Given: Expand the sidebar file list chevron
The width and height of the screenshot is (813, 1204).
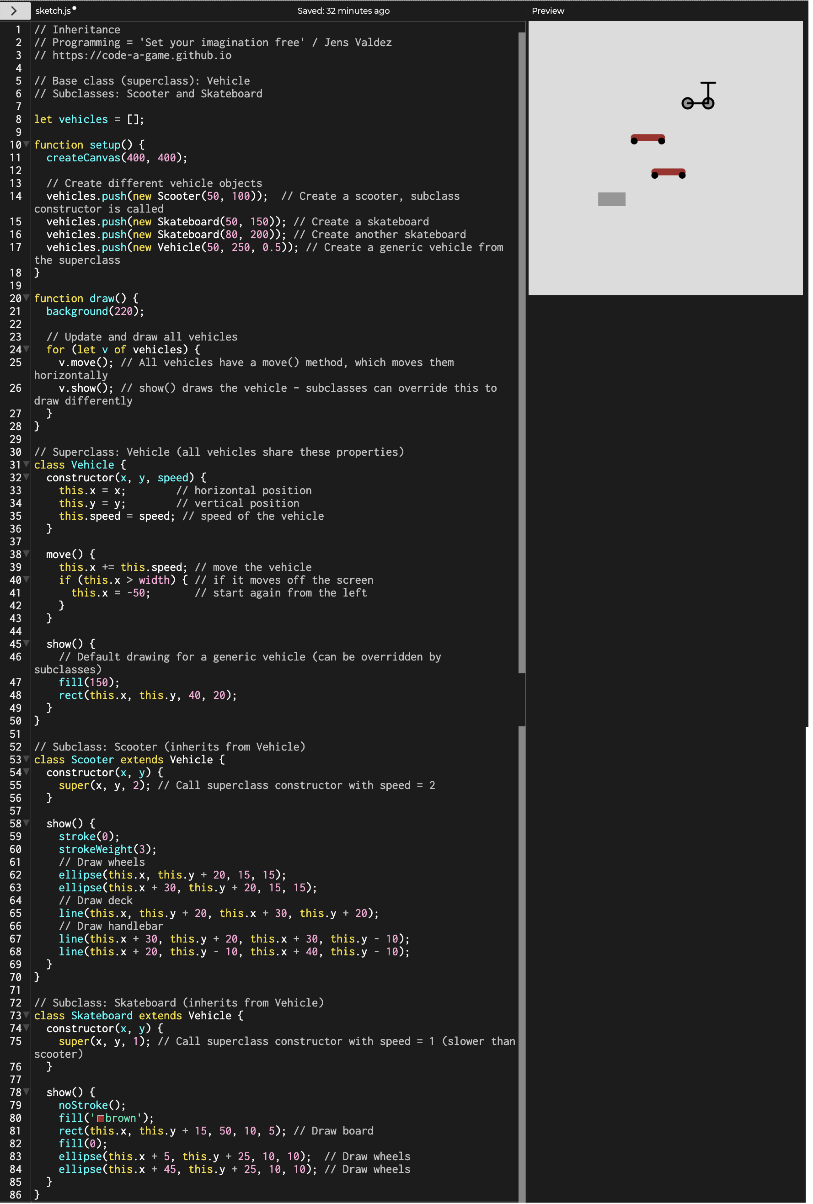Looking at the screenshot, I should (x=14, y=11).
